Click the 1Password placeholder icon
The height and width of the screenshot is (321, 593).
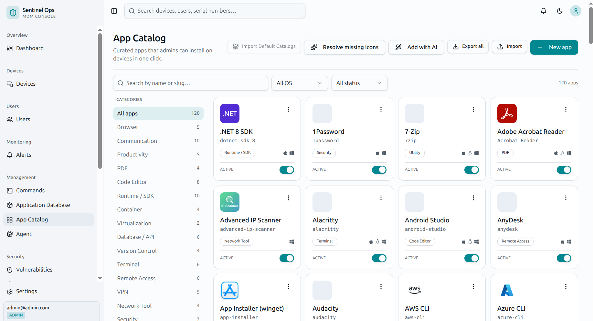pos(322,113)
